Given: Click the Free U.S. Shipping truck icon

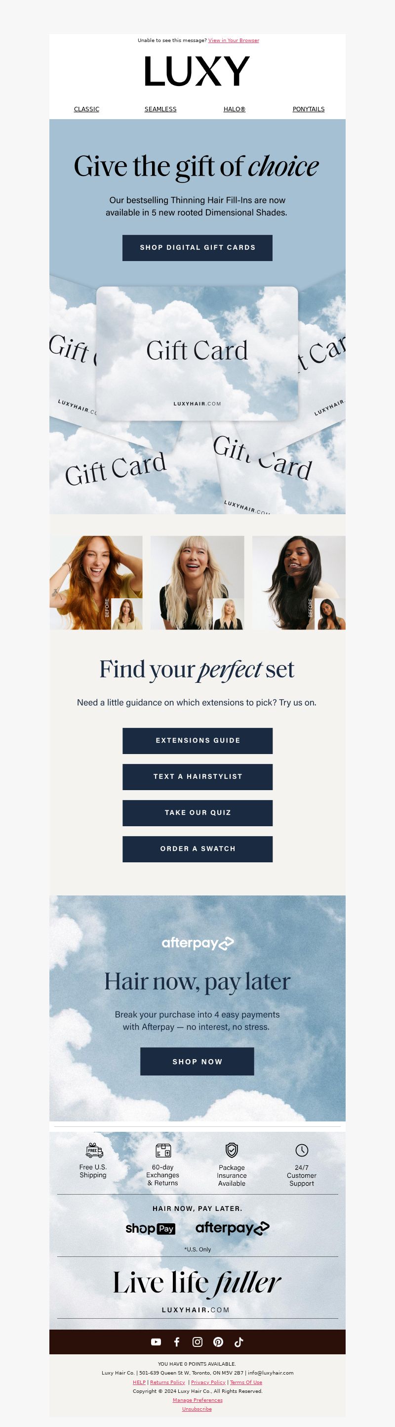Looking at the screenshot, I should point(94,1151).
